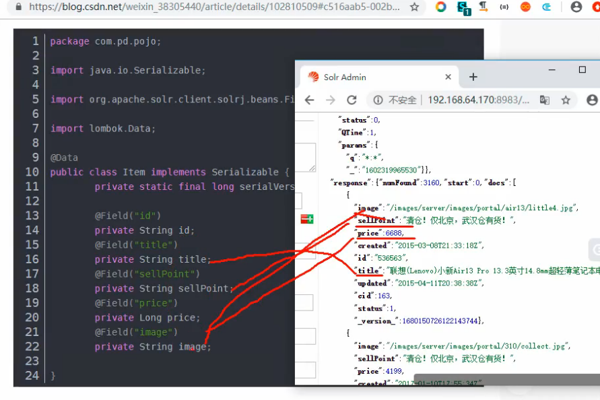Click the '@Field("image")' annotation

136,332
